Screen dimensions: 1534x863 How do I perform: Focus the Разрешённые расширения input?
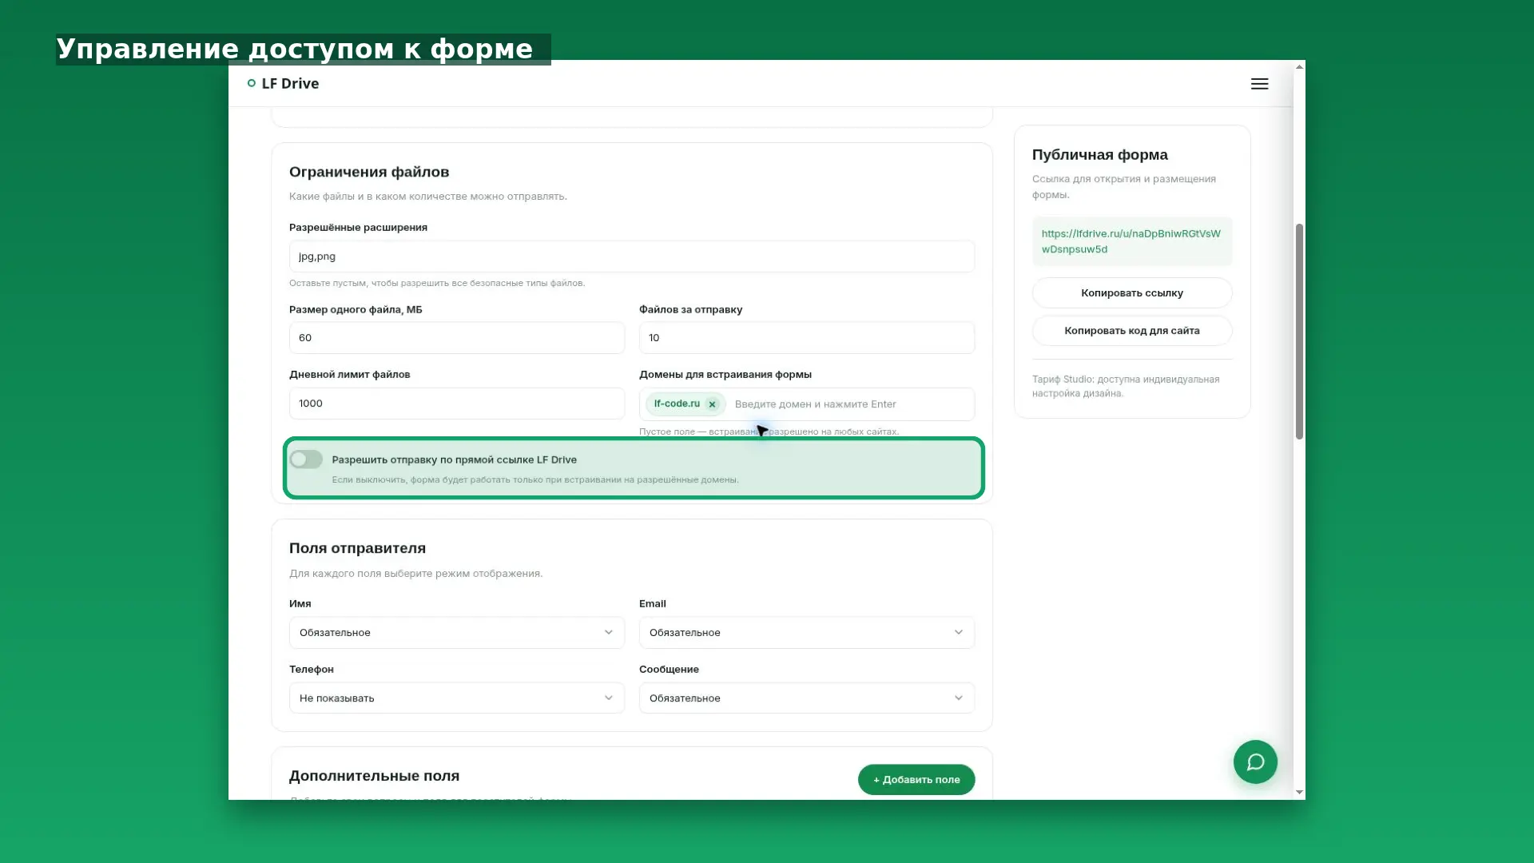tap(631, 257)
